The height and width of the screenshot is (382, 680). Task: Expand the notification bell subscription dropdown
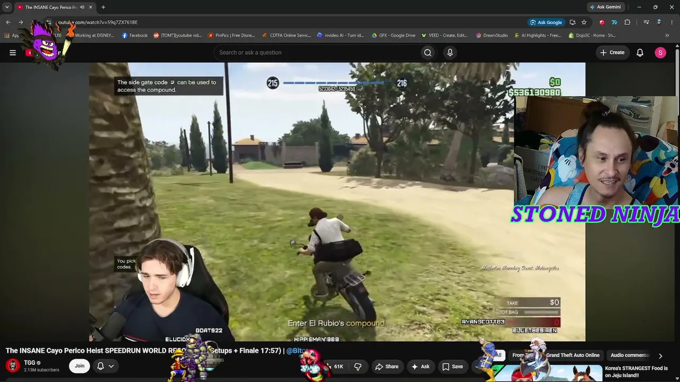(x=105, y=366)
